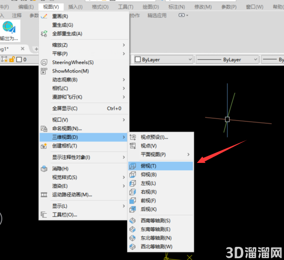Viewport: 284px width, 260px height.
Task: Open 工具栏(O)... toolbars dialog
Action: 83,215
